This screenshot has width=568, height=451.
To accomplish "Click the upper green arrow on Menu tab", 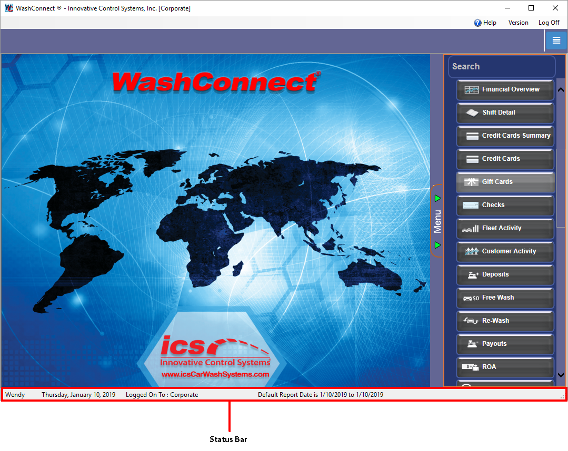I will point(437,198).
